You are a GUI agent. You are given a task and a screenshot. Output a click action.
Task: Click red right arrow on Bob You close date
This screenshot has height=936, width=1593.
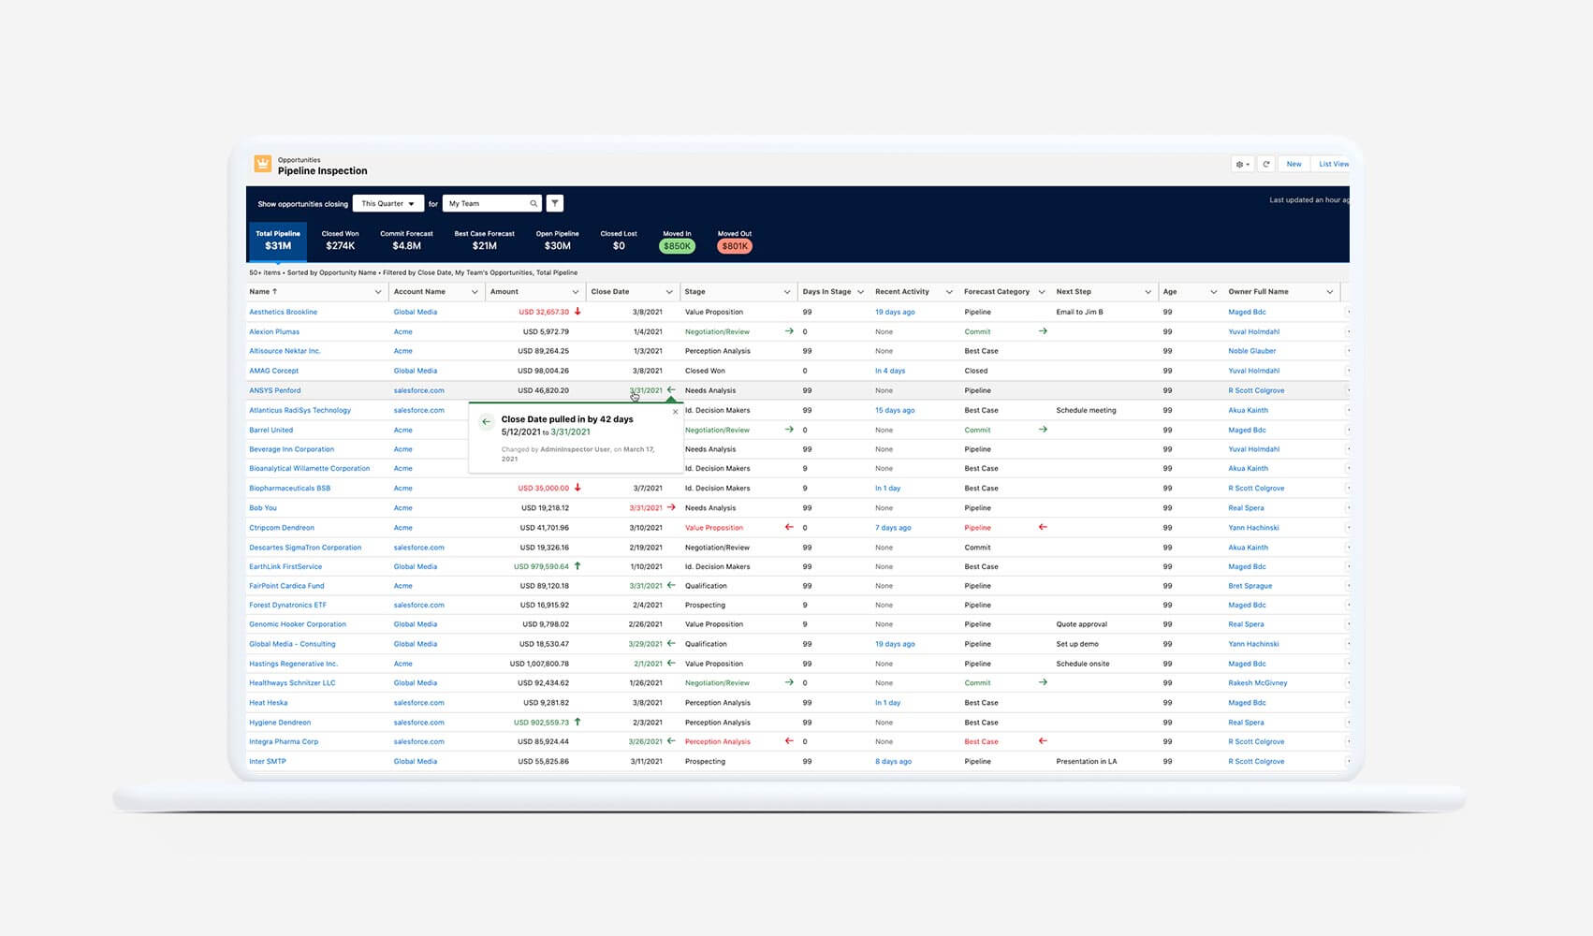click(671, 507)
